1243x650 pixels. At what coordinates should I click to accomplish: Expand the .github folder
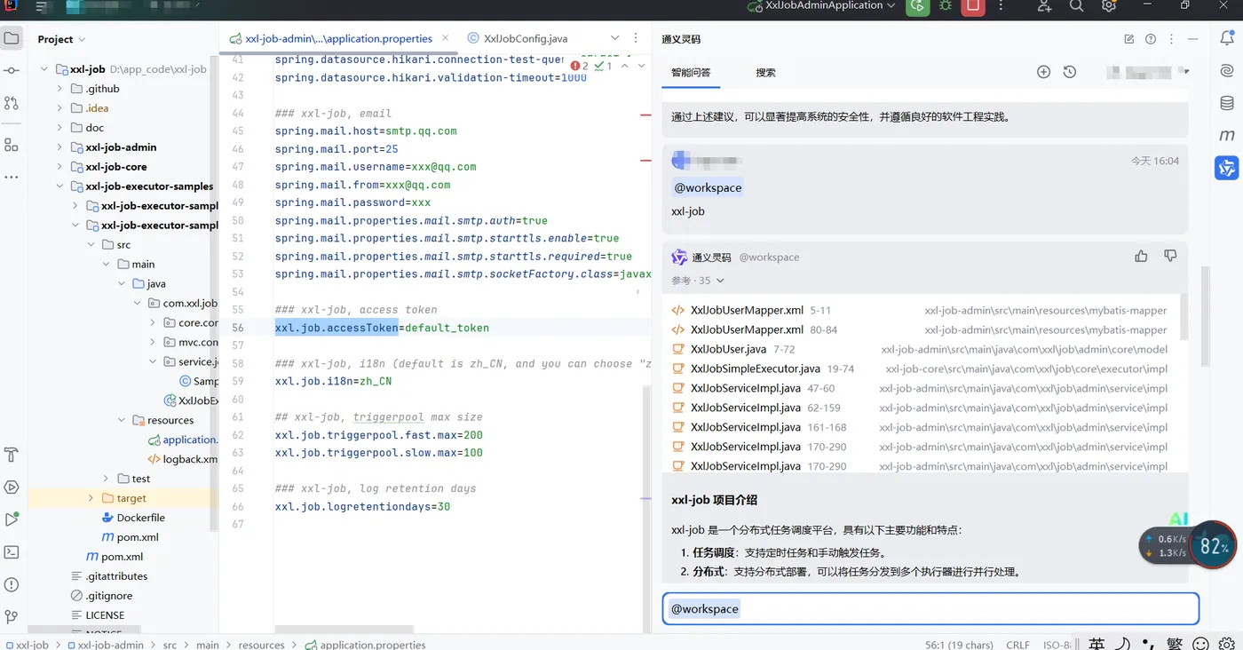[x=59, y=89]
